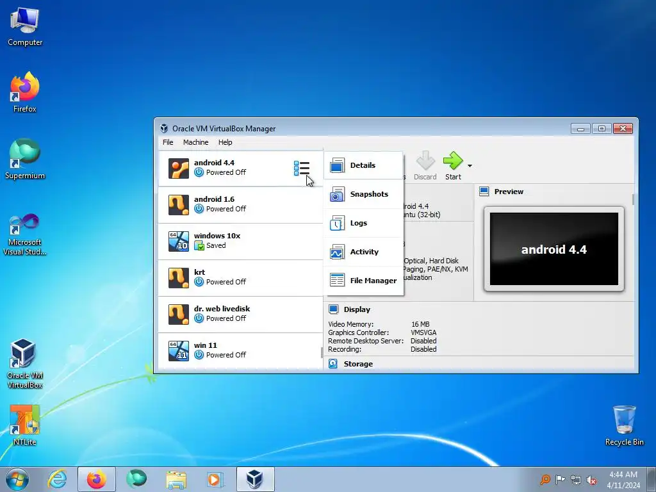
Task: Click the taskbar clock showing 4:44 AM
Action: click(x=623, y=480)
